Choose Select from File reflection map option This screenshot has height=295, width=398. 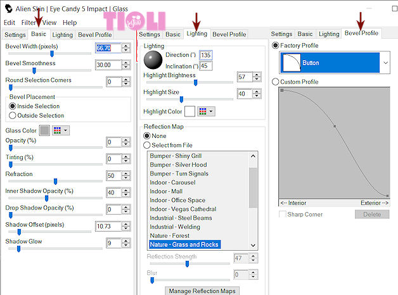146,145
